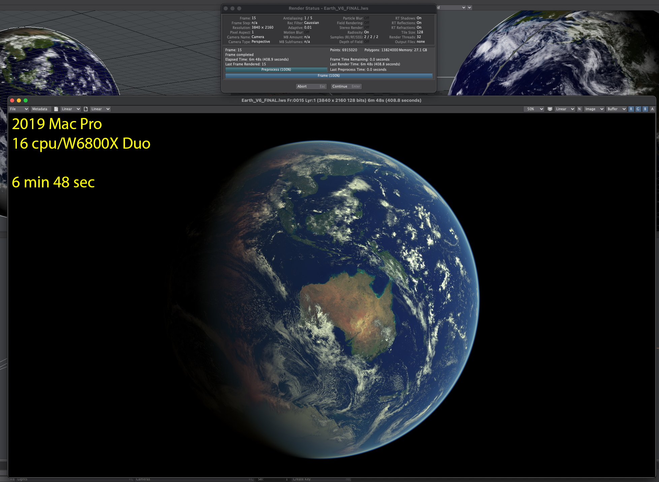Screen dimensions: 659x482
Task: Click the green zoom button of viewer window
Action: pyautogui.click(x=26, y=100)
